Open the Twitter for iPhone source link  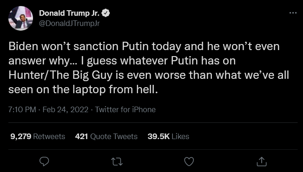125,109
